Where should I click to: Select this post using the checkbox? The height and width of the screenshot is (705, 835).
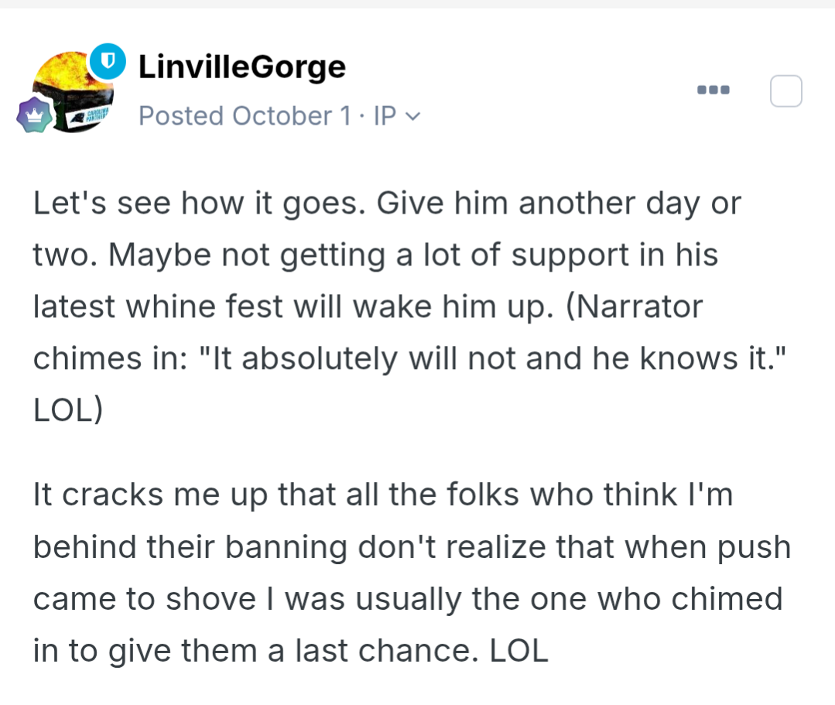pyautogui.click(x=786, y=91)
